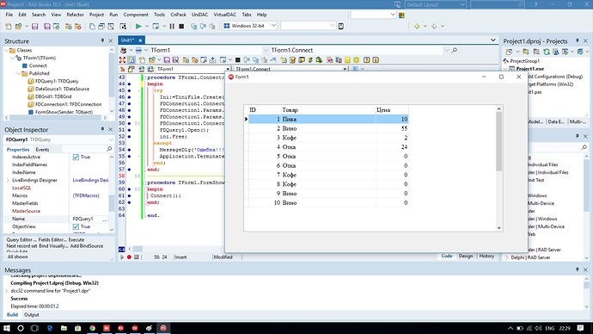Collapse the Published tree node
The height and width of the screenshot is (334, 593).
click(19, 73)
